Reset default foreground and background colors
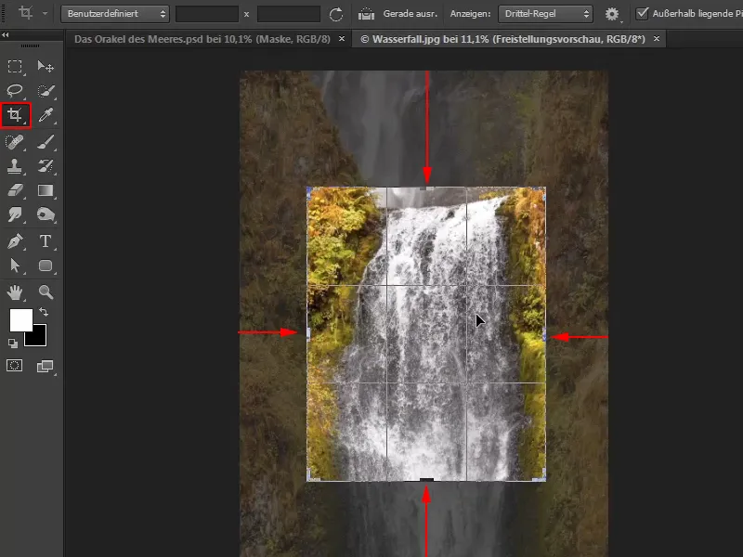This screenshot has height=557, width=743. [13, 343]
